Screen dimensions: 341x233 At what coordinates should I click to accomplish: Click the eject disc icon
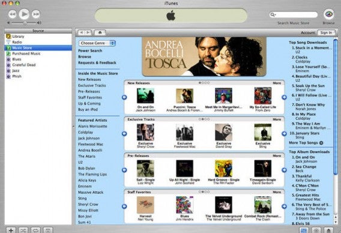[x=328, y=230]
